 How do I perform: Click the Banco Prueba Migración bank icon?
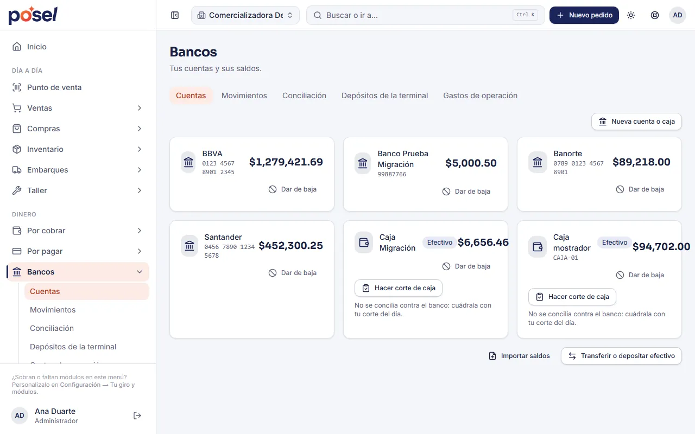363,163
